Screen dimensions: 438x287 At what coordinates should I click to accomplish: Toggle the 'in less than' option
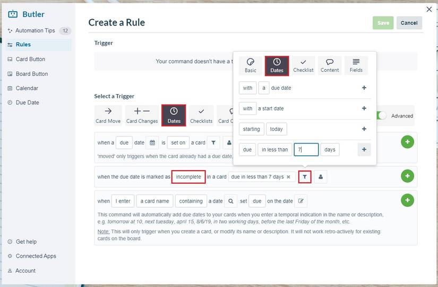click(275, 150)
